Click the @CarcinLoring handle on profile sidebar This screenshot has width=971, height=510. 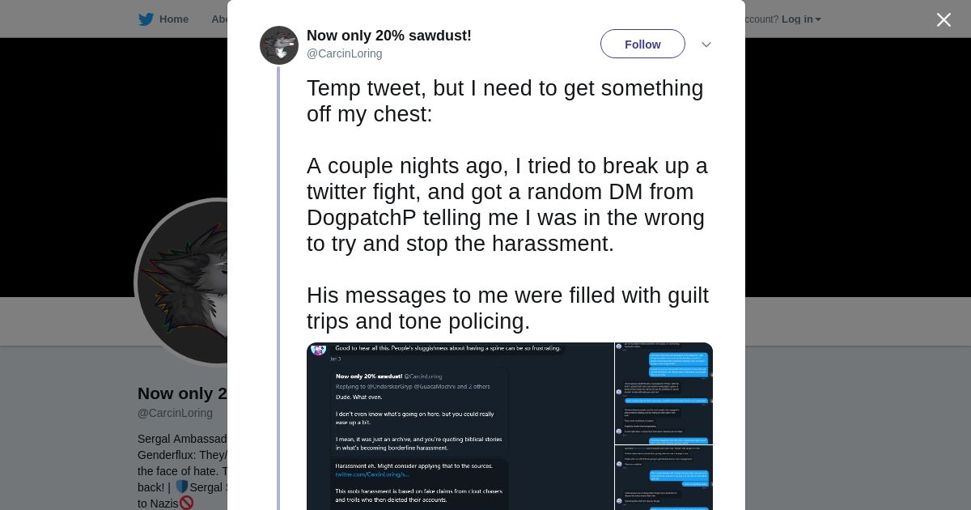[x=175, y=413]
